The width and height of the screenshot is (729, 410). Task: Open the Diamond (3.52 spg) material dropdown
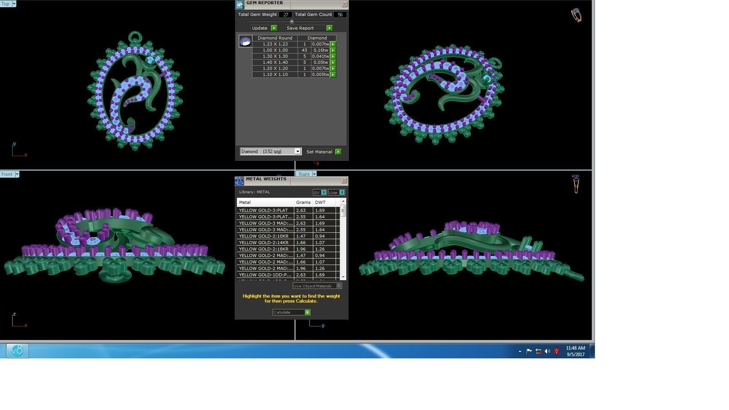point(298,151)
